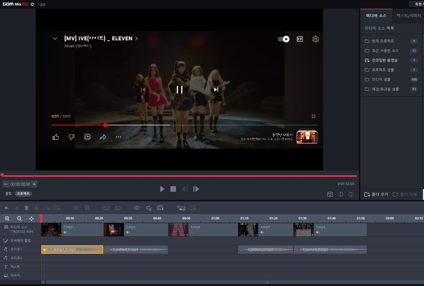Image resolution: width=424 pixels, height=286 pixels.
Task: Fit timeline with the four-arrow icon
Action: [x=31, y=219]
